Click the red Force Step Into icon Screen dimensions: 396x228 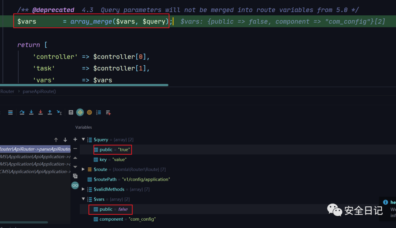tap(41, 113)
